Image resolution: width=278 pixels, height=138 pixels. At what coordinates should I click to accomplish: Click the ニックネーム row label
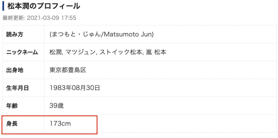click(x=22, y=52)
